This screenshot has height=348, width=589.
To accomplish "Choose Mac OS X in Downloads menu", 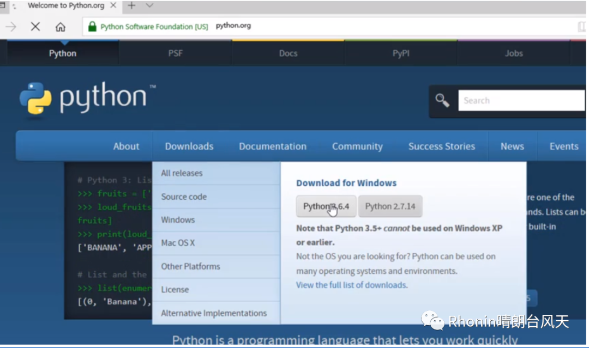I will point(217,243).
